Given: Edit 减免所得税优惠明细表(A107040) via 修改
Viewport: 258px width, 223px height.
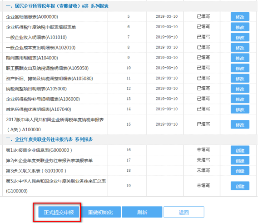Looking at the screenshot, I should coord(240,109).
